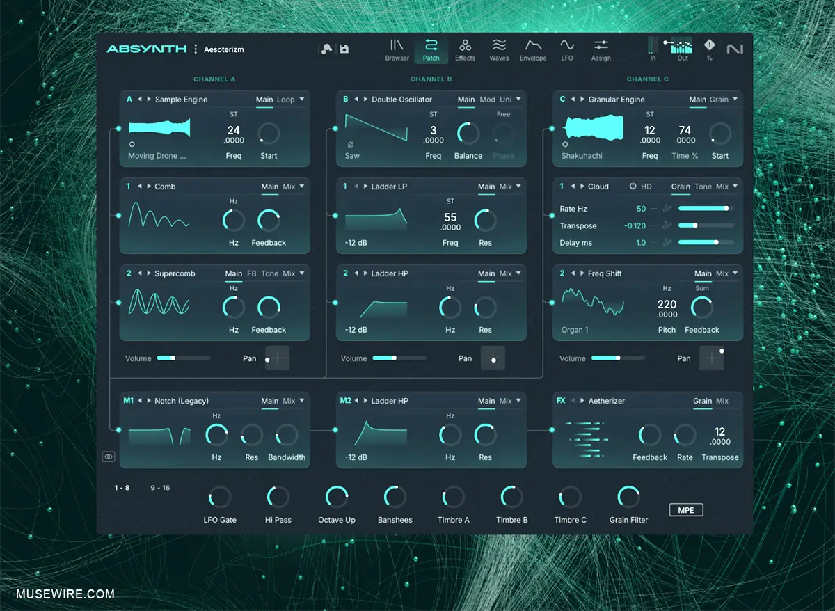The width and height of the screenshot is (835, 611).
Task: Select the Mod tab on Double Oscillator
Action: click(487, 100)
